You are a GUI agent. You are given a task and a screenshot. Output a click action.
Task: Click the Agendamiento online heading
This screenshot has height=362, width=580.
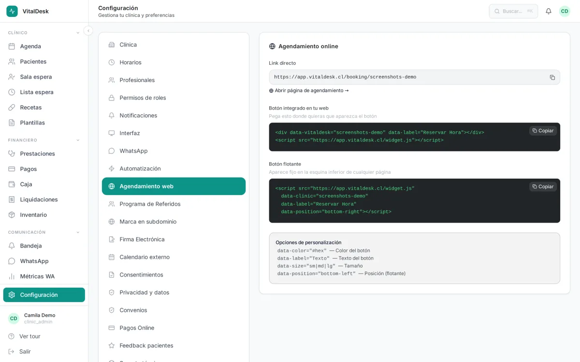(x=308, y=46)
